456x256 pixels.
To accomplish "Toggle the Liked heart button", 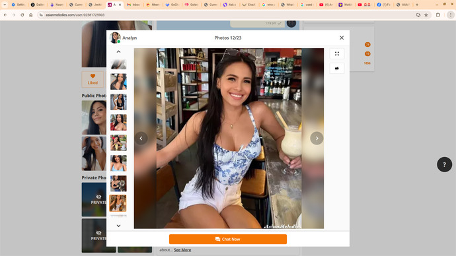I will pyautogui.click(x=93, y=79).
